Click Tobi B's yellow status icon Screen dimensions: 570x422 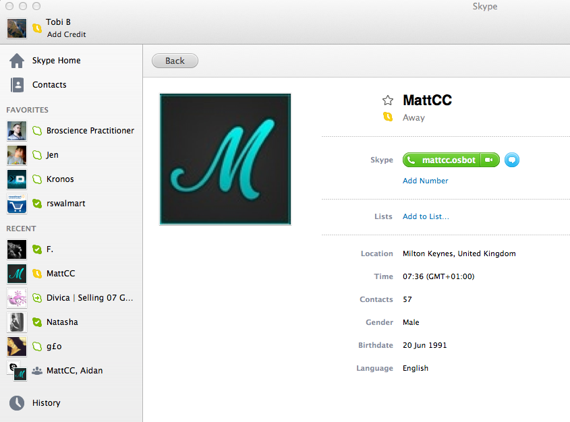37,28
